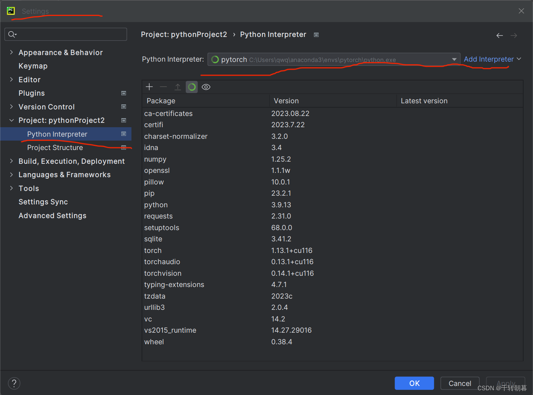Expand the Version Control section

[x=11, y=107]
